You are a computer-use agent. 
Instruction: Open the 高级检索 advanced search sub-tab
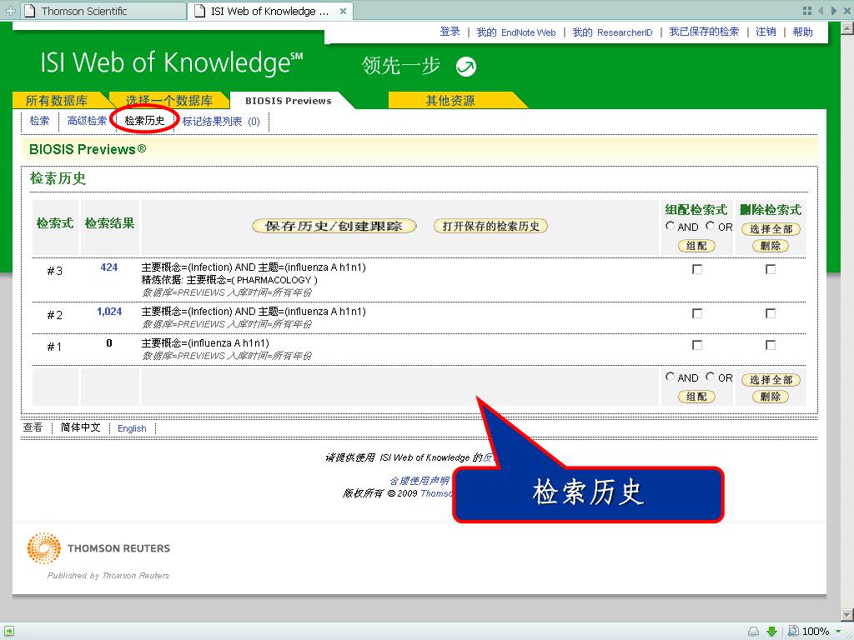pos(87,121)
